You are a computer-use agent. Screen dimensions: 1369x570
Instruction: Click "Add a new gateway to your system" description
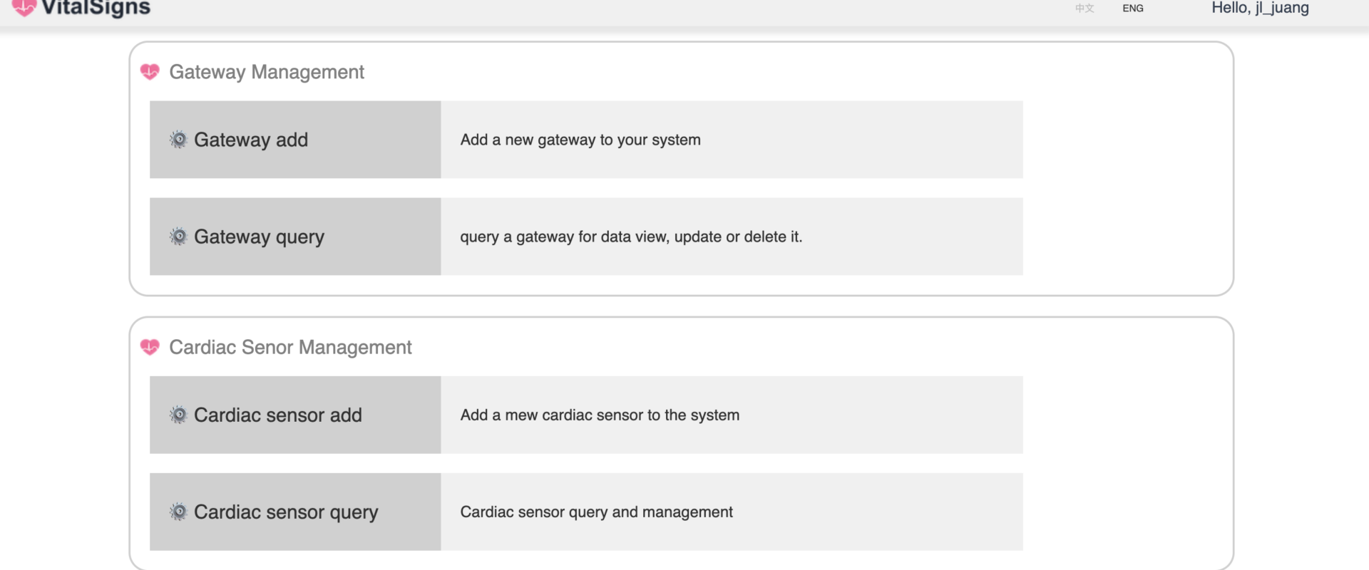point(580,140)
